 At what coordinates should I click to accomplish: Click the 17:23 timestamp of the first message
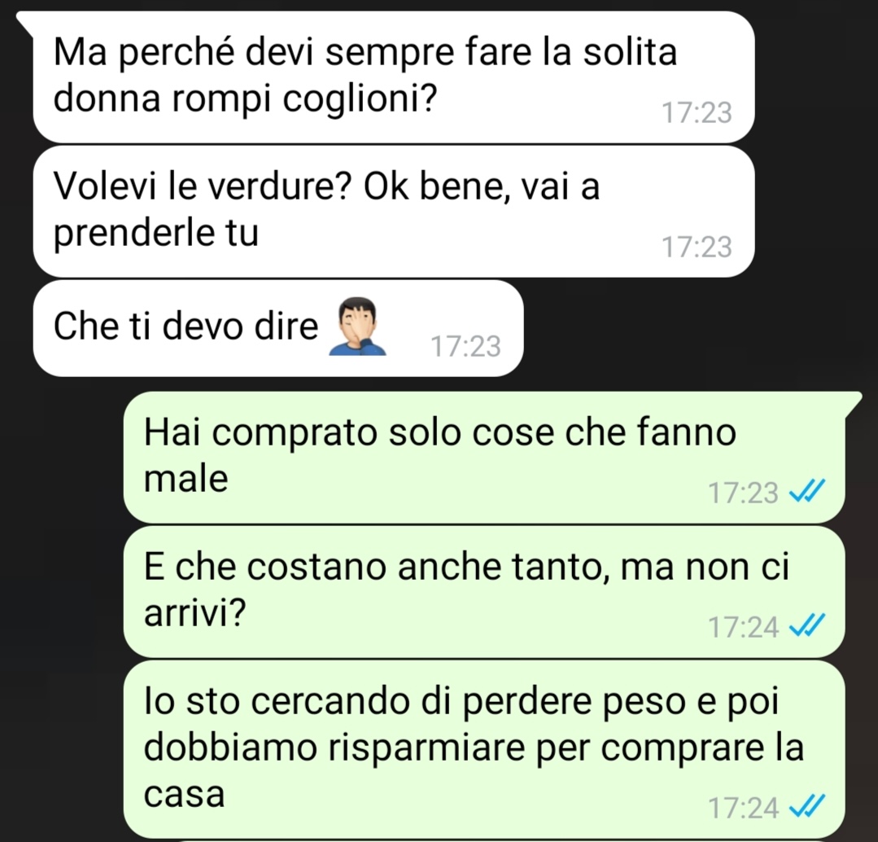(697, 112)
